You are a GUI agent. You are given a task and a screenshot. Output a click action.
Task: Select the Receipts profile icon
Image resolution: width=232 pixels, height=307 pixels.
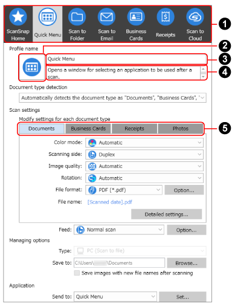[166, 17]
